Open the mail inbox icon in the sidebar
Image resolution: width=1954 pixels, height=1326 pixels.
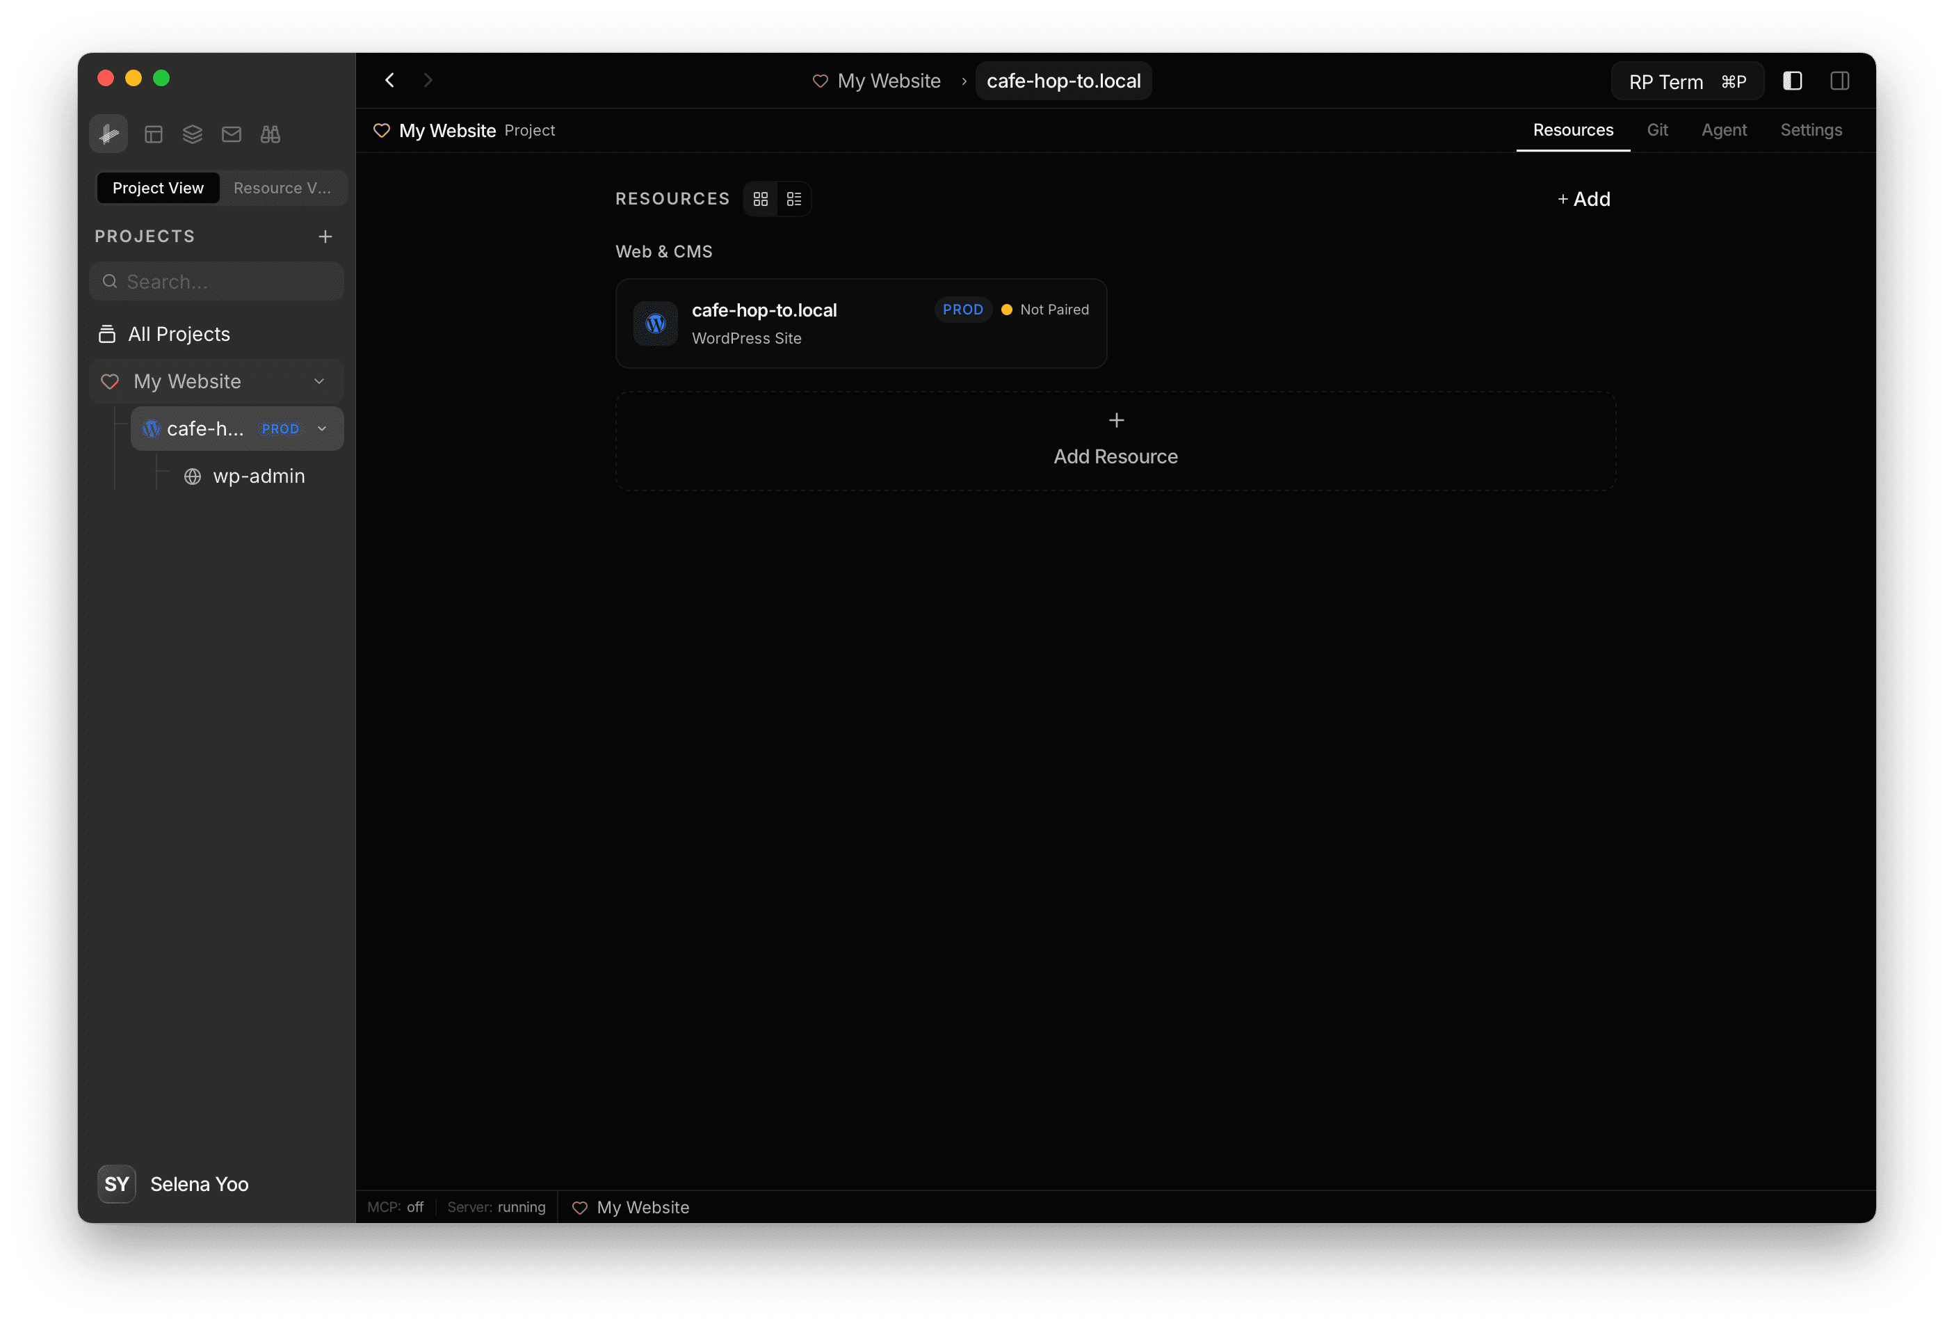[232, 134]
